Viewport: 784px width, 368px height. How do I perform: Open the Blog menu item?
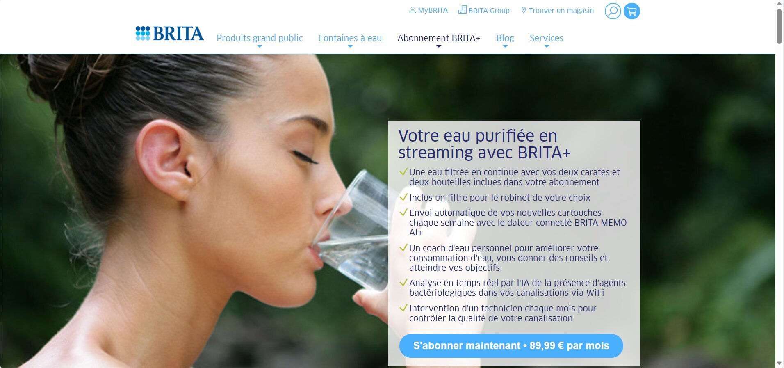tap(505, 38)
